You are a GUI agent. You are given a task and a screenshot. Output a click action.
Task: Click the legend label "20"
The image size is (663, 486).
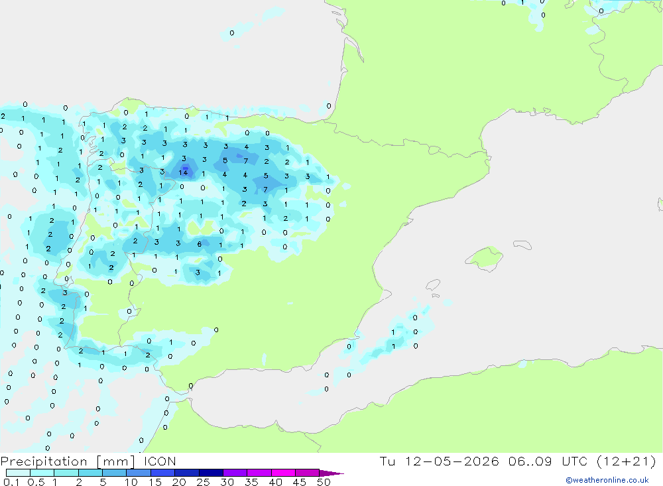click(x=179, y=482)
